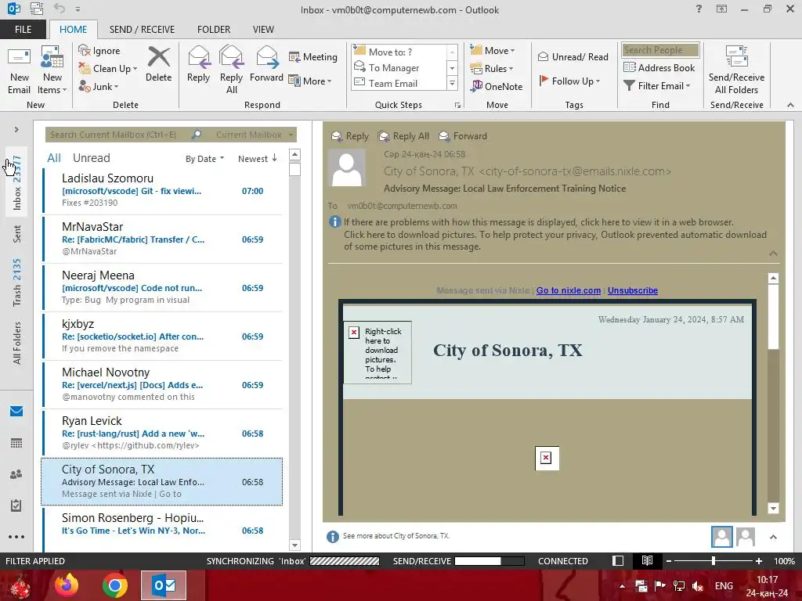Click the Ignore conversation button
The height and width of the screenshot is (601, 802).
click(99, 51)
